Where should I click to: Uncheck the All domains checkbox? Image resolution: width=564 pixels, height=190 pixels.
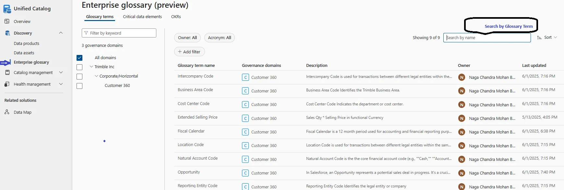click(79, 58)
